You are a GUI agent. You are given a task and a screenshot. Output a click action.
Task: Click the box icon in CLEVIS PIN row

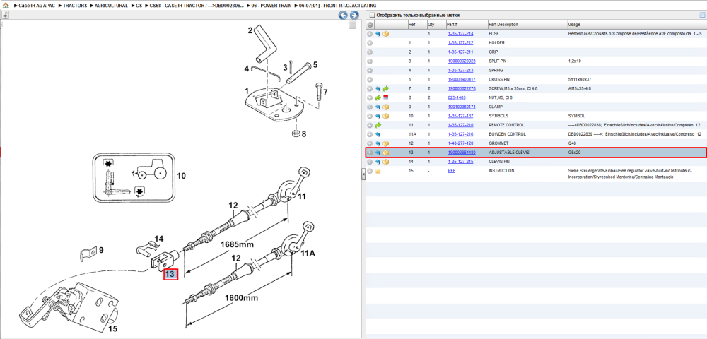point(386,162)
